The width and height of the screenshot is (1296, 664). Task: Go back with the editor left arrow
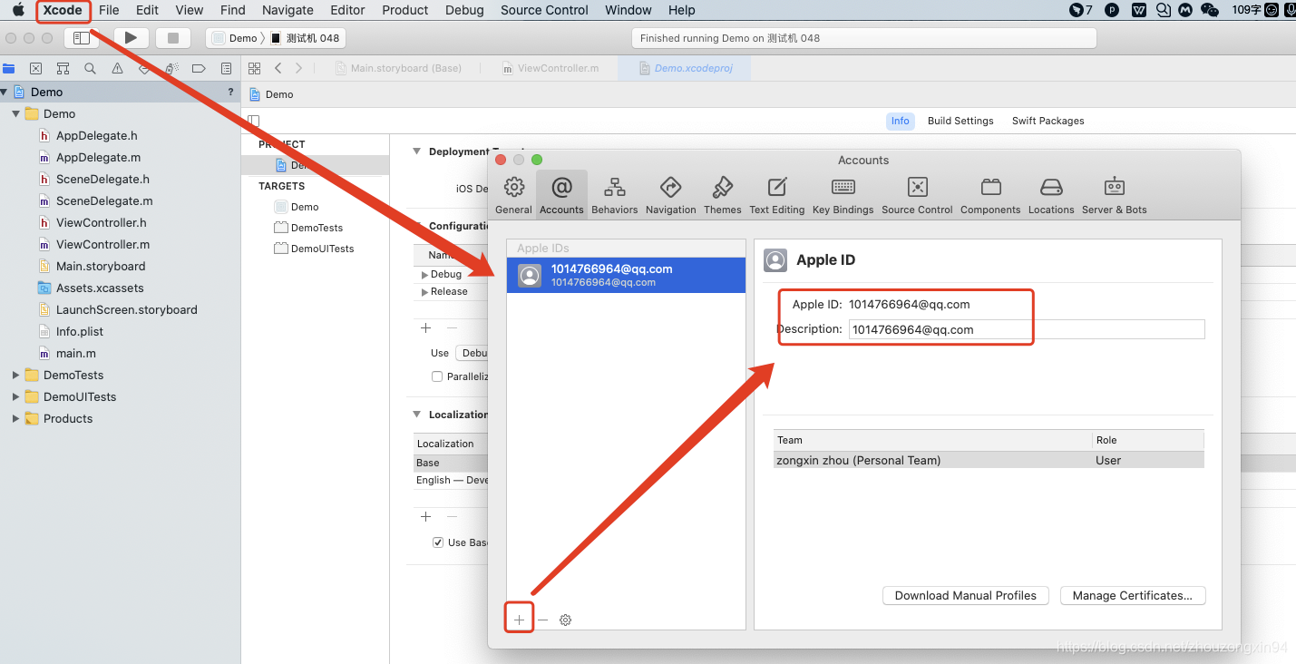[278, 68]
